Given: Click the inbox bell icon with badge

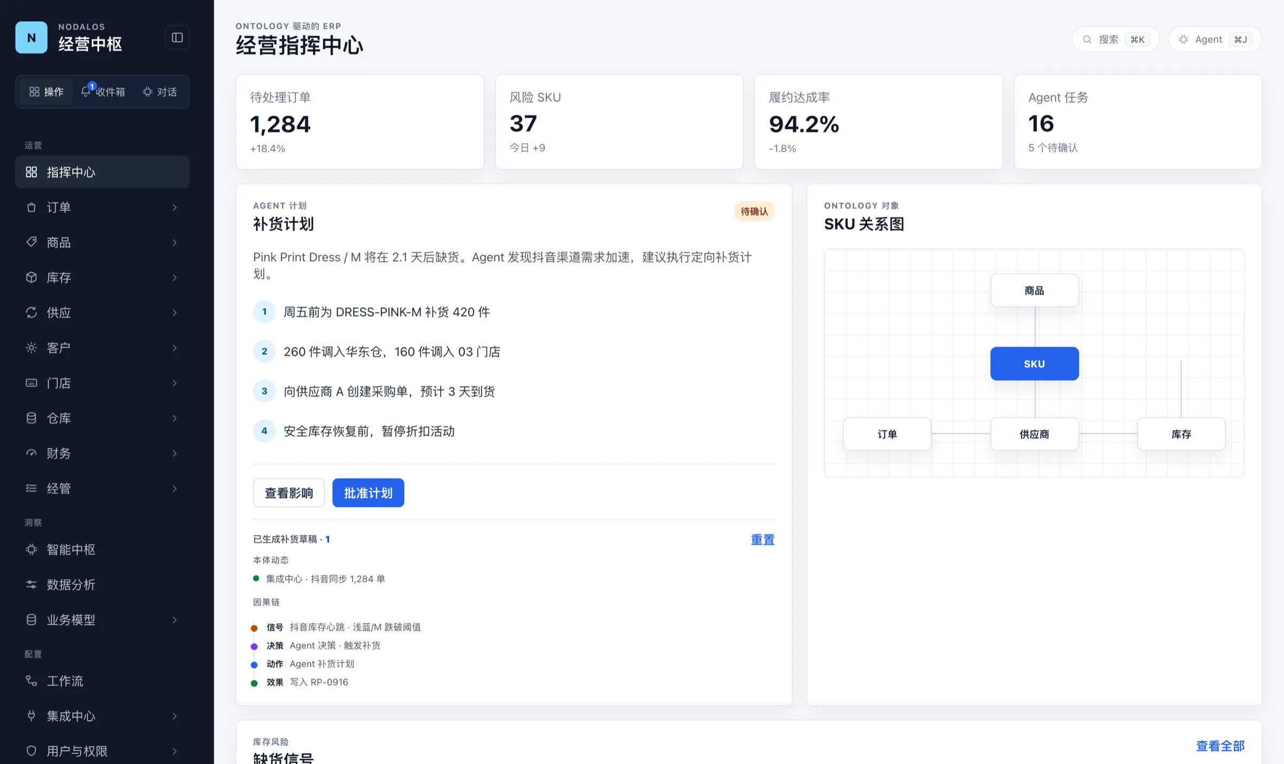Looking at the screenshot, I should pos(86,91).
